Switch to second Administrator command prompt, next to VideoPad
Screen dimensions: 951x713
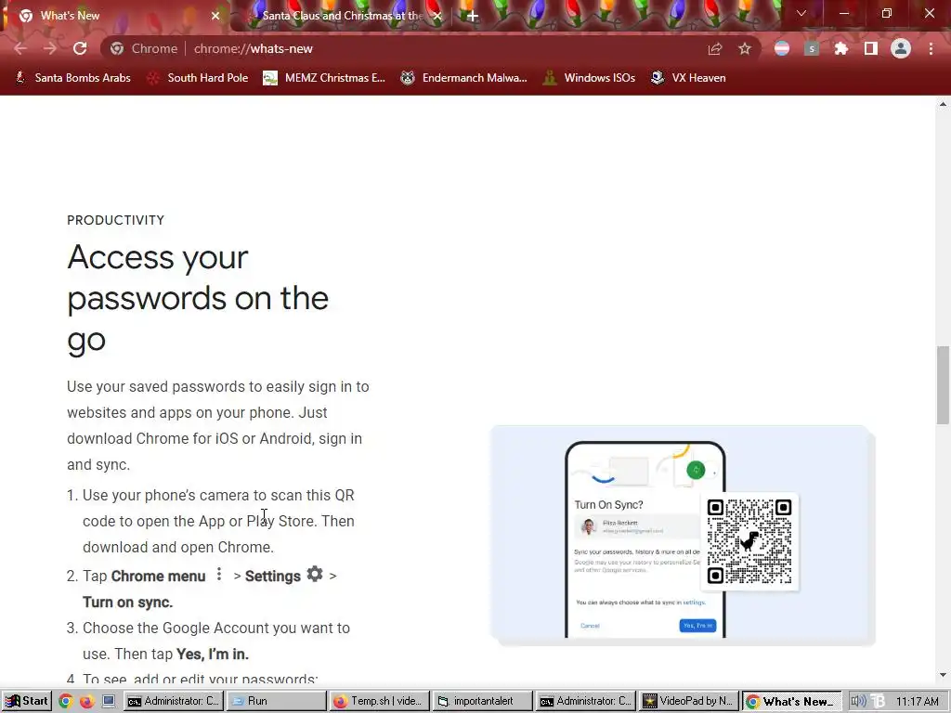[x=586, y=701]
